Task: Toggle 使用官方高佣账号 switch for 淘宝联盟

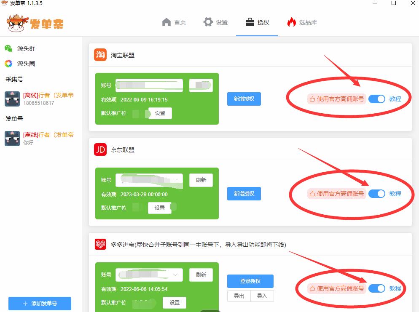Action: pos(377,99)
